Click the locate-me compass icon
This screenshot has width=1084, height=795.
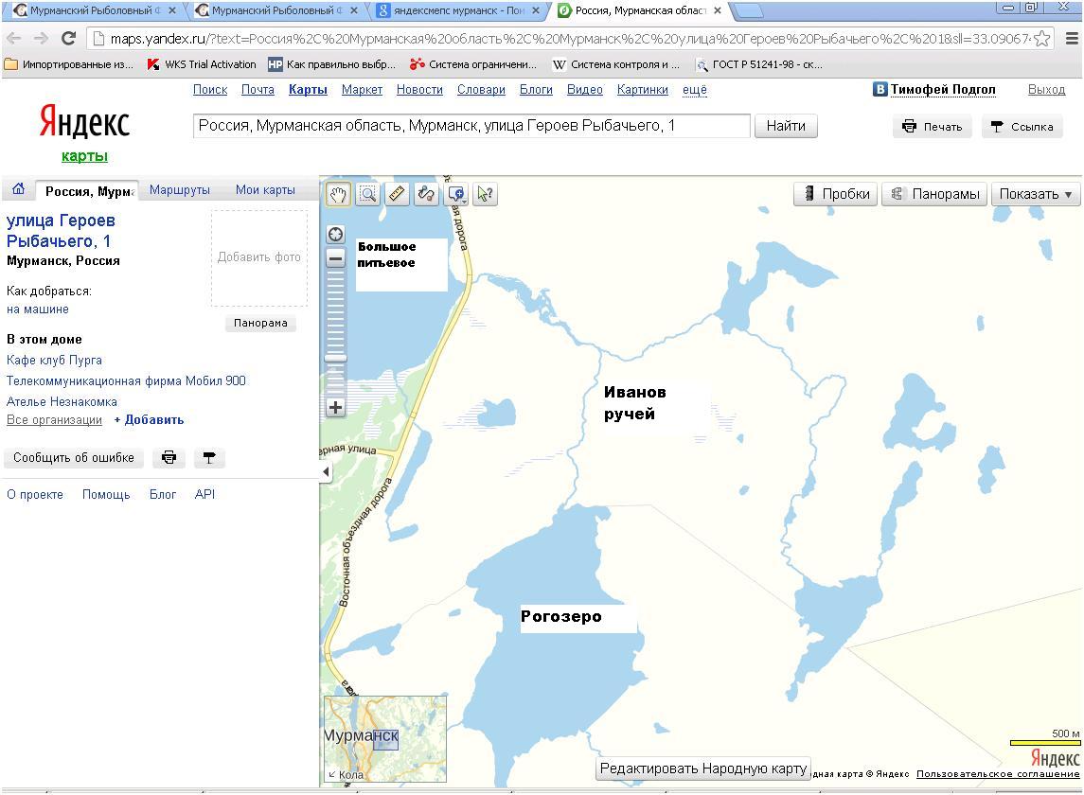(336, 235)
